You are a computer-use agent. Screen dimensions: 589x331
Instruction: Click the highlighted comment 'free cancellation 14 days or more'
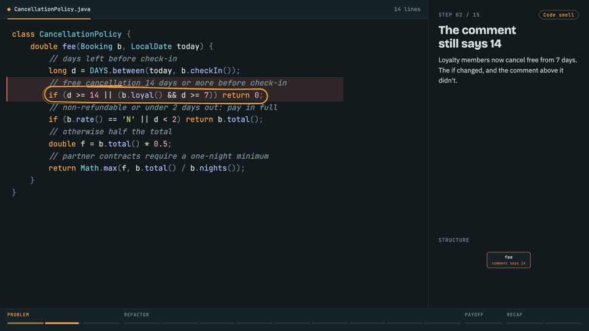pos(167,83)
